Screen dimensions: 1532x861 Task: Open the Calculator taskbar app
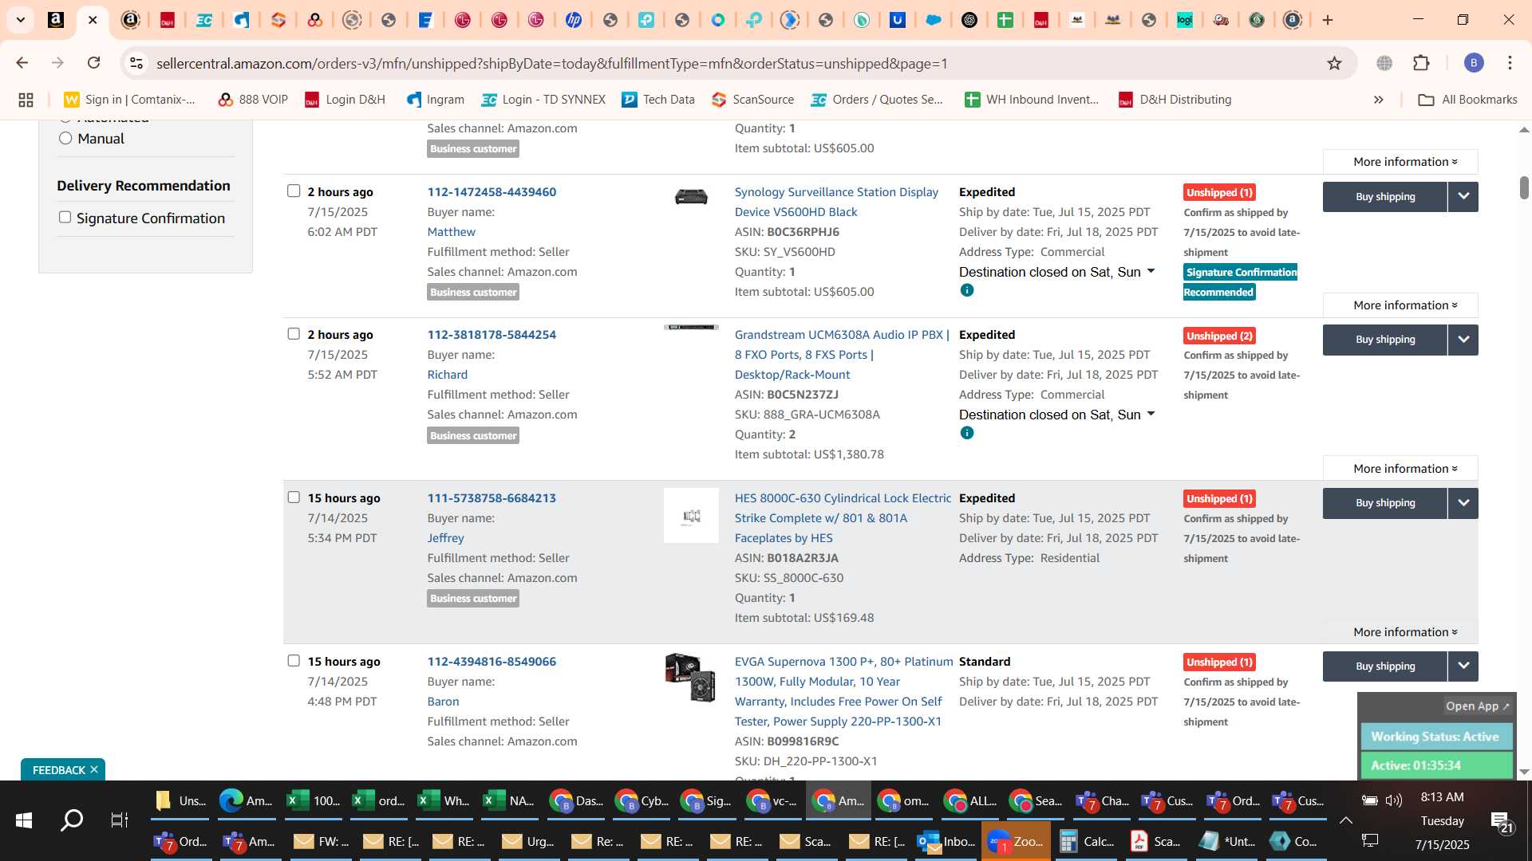click(x=1086, y=841)
